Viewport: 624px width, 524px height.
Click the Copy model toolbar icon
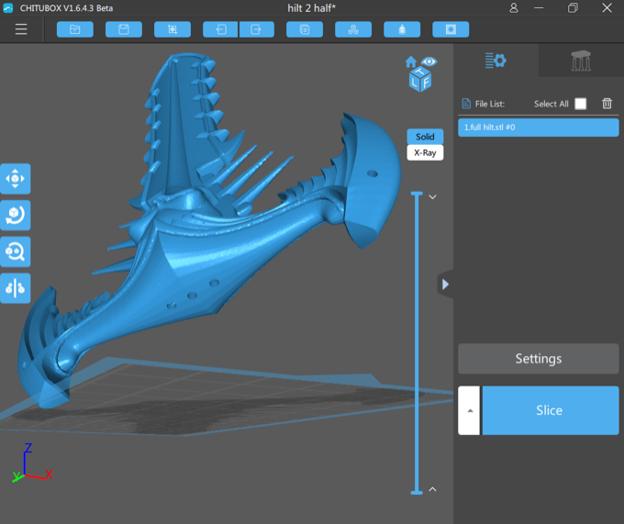pos(305,29)
